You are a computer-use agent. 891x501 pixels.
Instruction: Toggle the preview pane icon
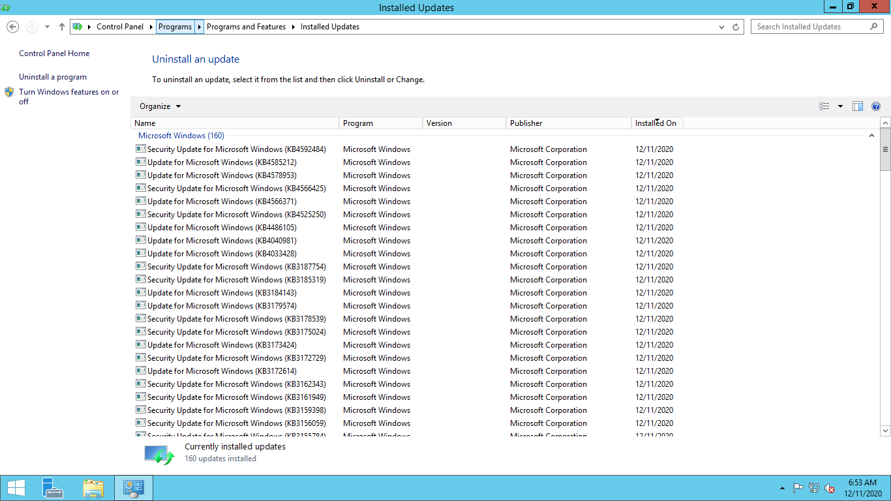point(858,106)
